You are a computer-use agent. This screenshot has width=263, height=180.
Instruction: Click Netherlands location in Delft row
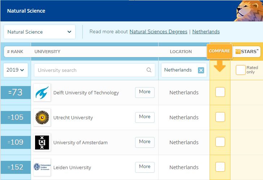(184, 93)
